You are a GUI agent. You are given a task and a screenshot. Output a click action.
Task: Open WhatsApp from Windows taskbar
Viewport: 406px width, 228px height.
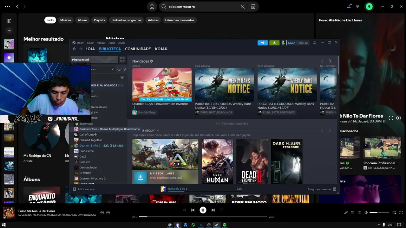pos(193,225)
